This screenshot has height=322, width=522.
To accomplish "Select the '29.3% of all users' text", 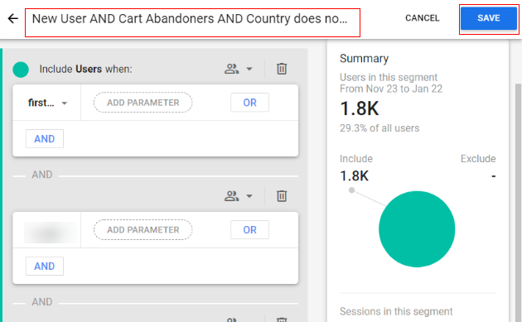I will [x=379, y=128].
